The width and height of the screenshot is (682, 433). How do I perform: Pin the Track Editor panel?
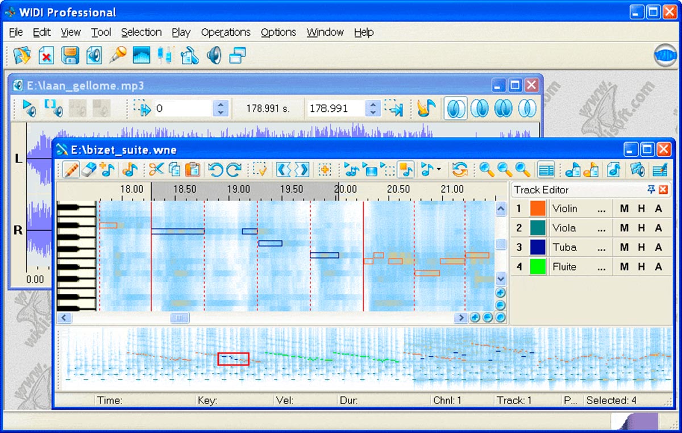(x=651, y=189)
